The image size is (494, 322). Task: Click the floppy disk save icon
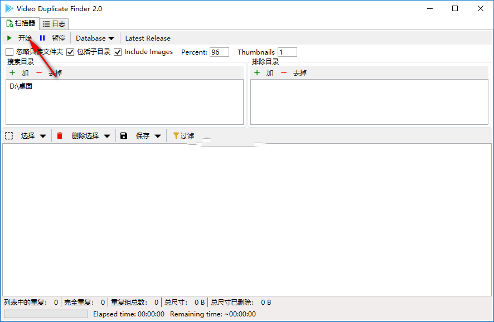point(124,136)
